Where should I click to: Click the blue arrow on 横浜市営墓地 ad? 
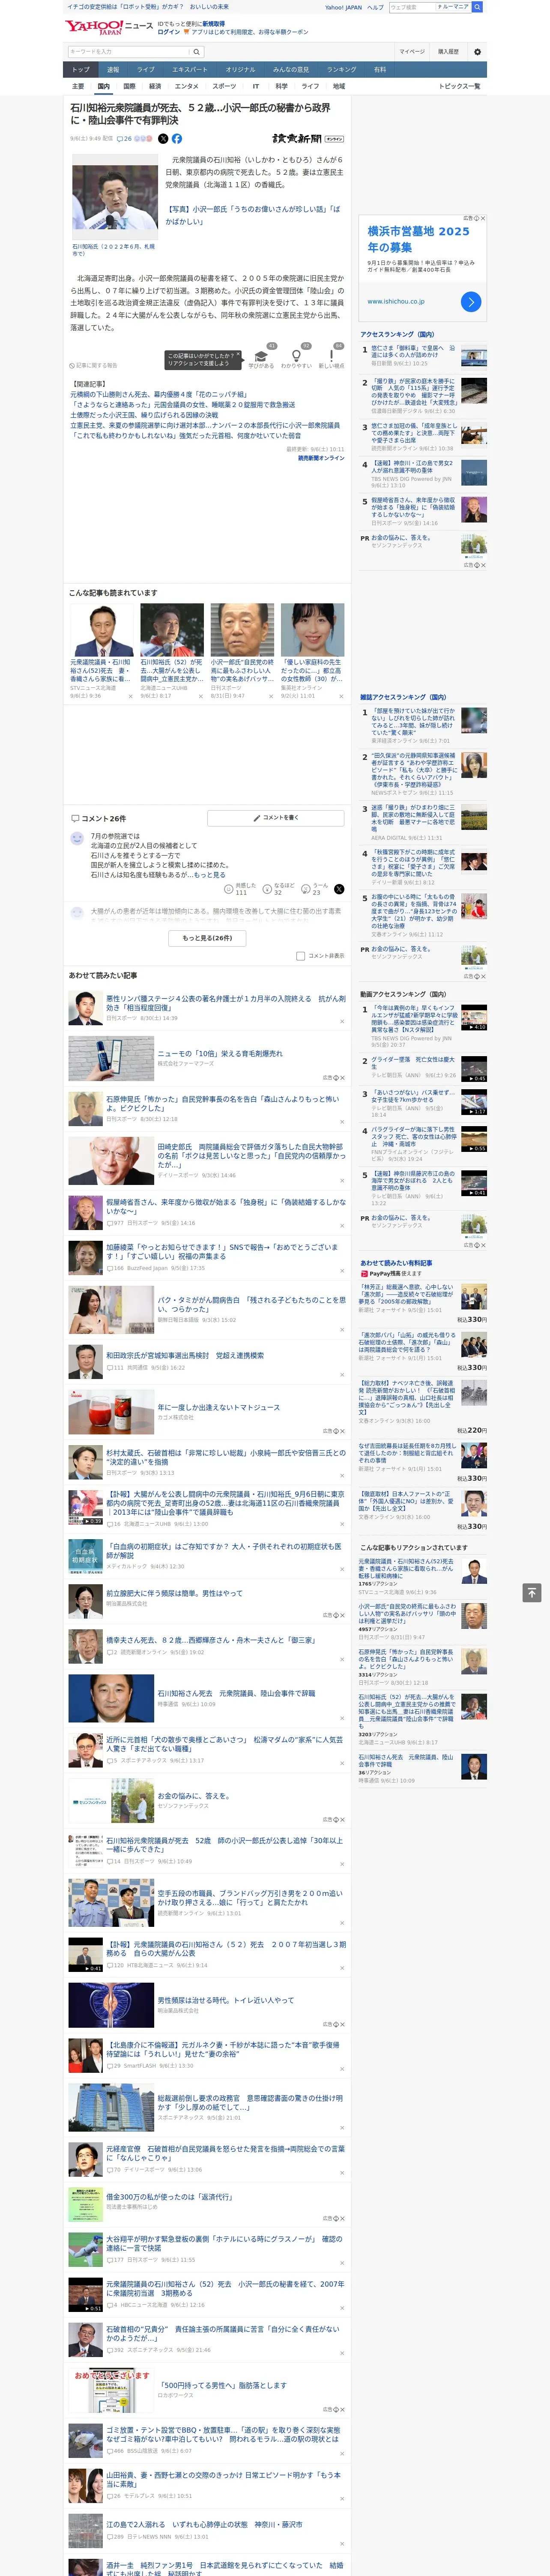(x=471, y=301)
